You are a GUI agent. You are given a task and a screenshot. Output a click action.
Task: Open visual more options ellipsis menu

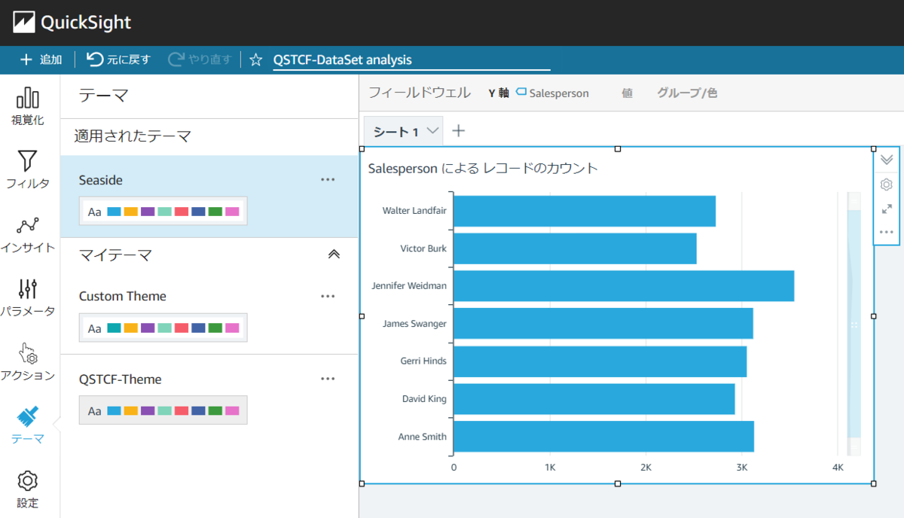click(887, 232)
